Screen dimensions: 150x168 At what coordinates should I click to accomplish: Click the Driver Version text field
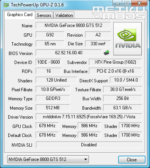coord(89,117)
